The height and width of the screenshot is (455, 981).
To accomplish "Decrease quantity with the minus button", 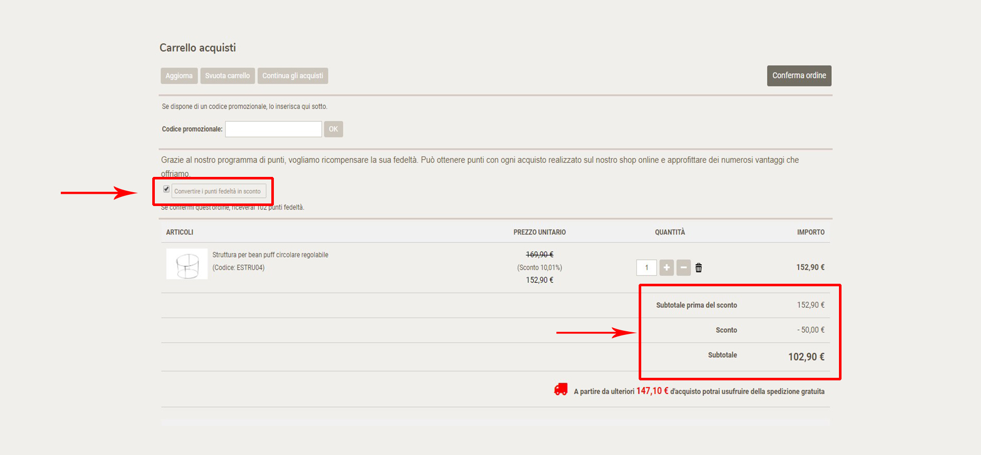I will click(x=683, y=267).
